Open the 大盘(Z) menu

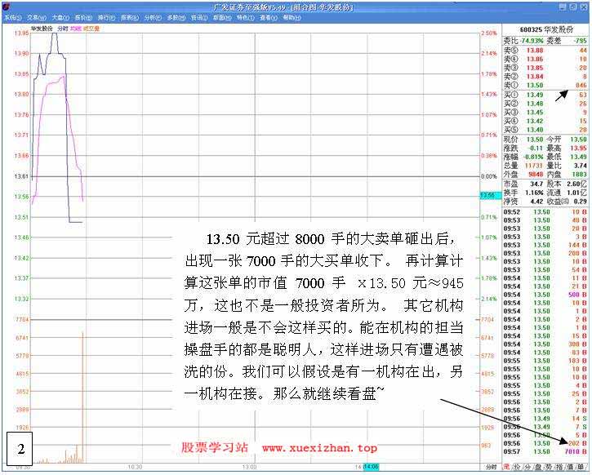coord(60,17)
